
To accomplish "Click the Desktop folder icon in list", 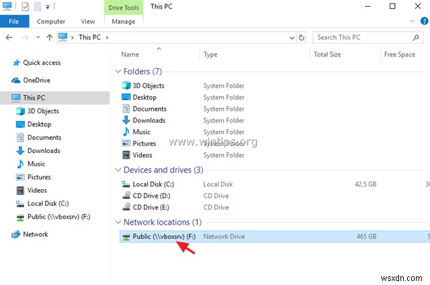I will coord(126,97).
